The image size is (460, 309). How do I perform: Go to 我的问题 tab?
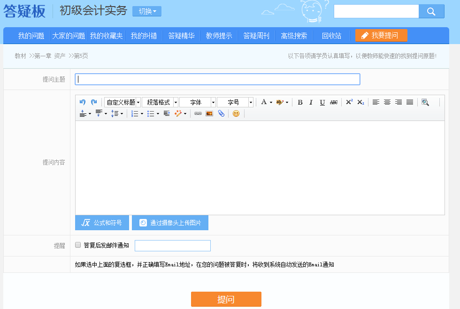coord(31,36)
